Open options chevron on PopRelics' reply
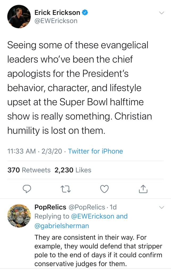The width and height of the screenshot is (171, 272). [161, 207]
